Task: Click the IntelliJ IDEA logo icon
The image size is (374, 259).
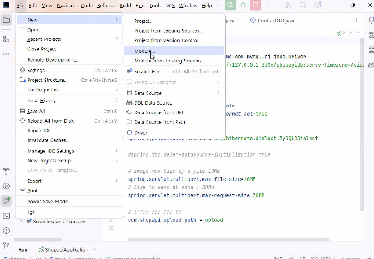Action: 6,5
